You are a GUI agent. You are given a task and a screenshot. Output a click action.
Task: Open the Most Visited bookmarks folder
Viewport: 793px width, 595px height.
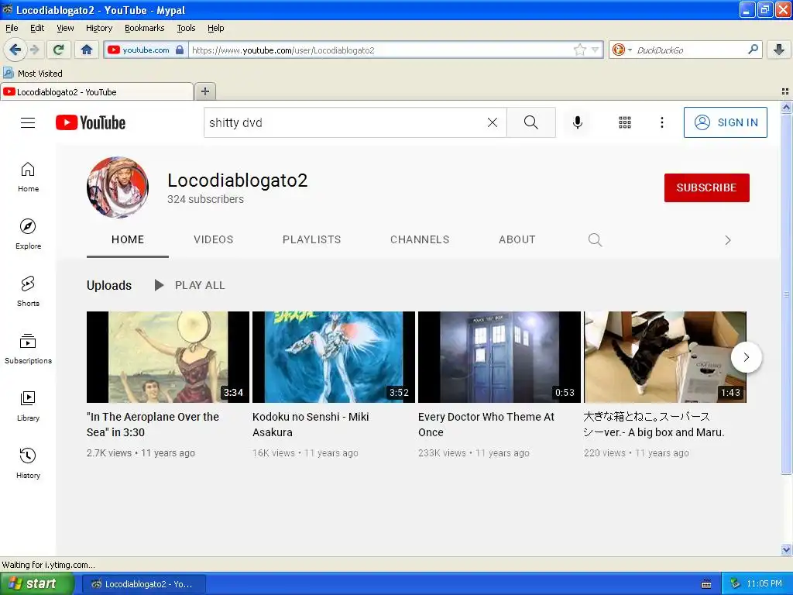33,74
